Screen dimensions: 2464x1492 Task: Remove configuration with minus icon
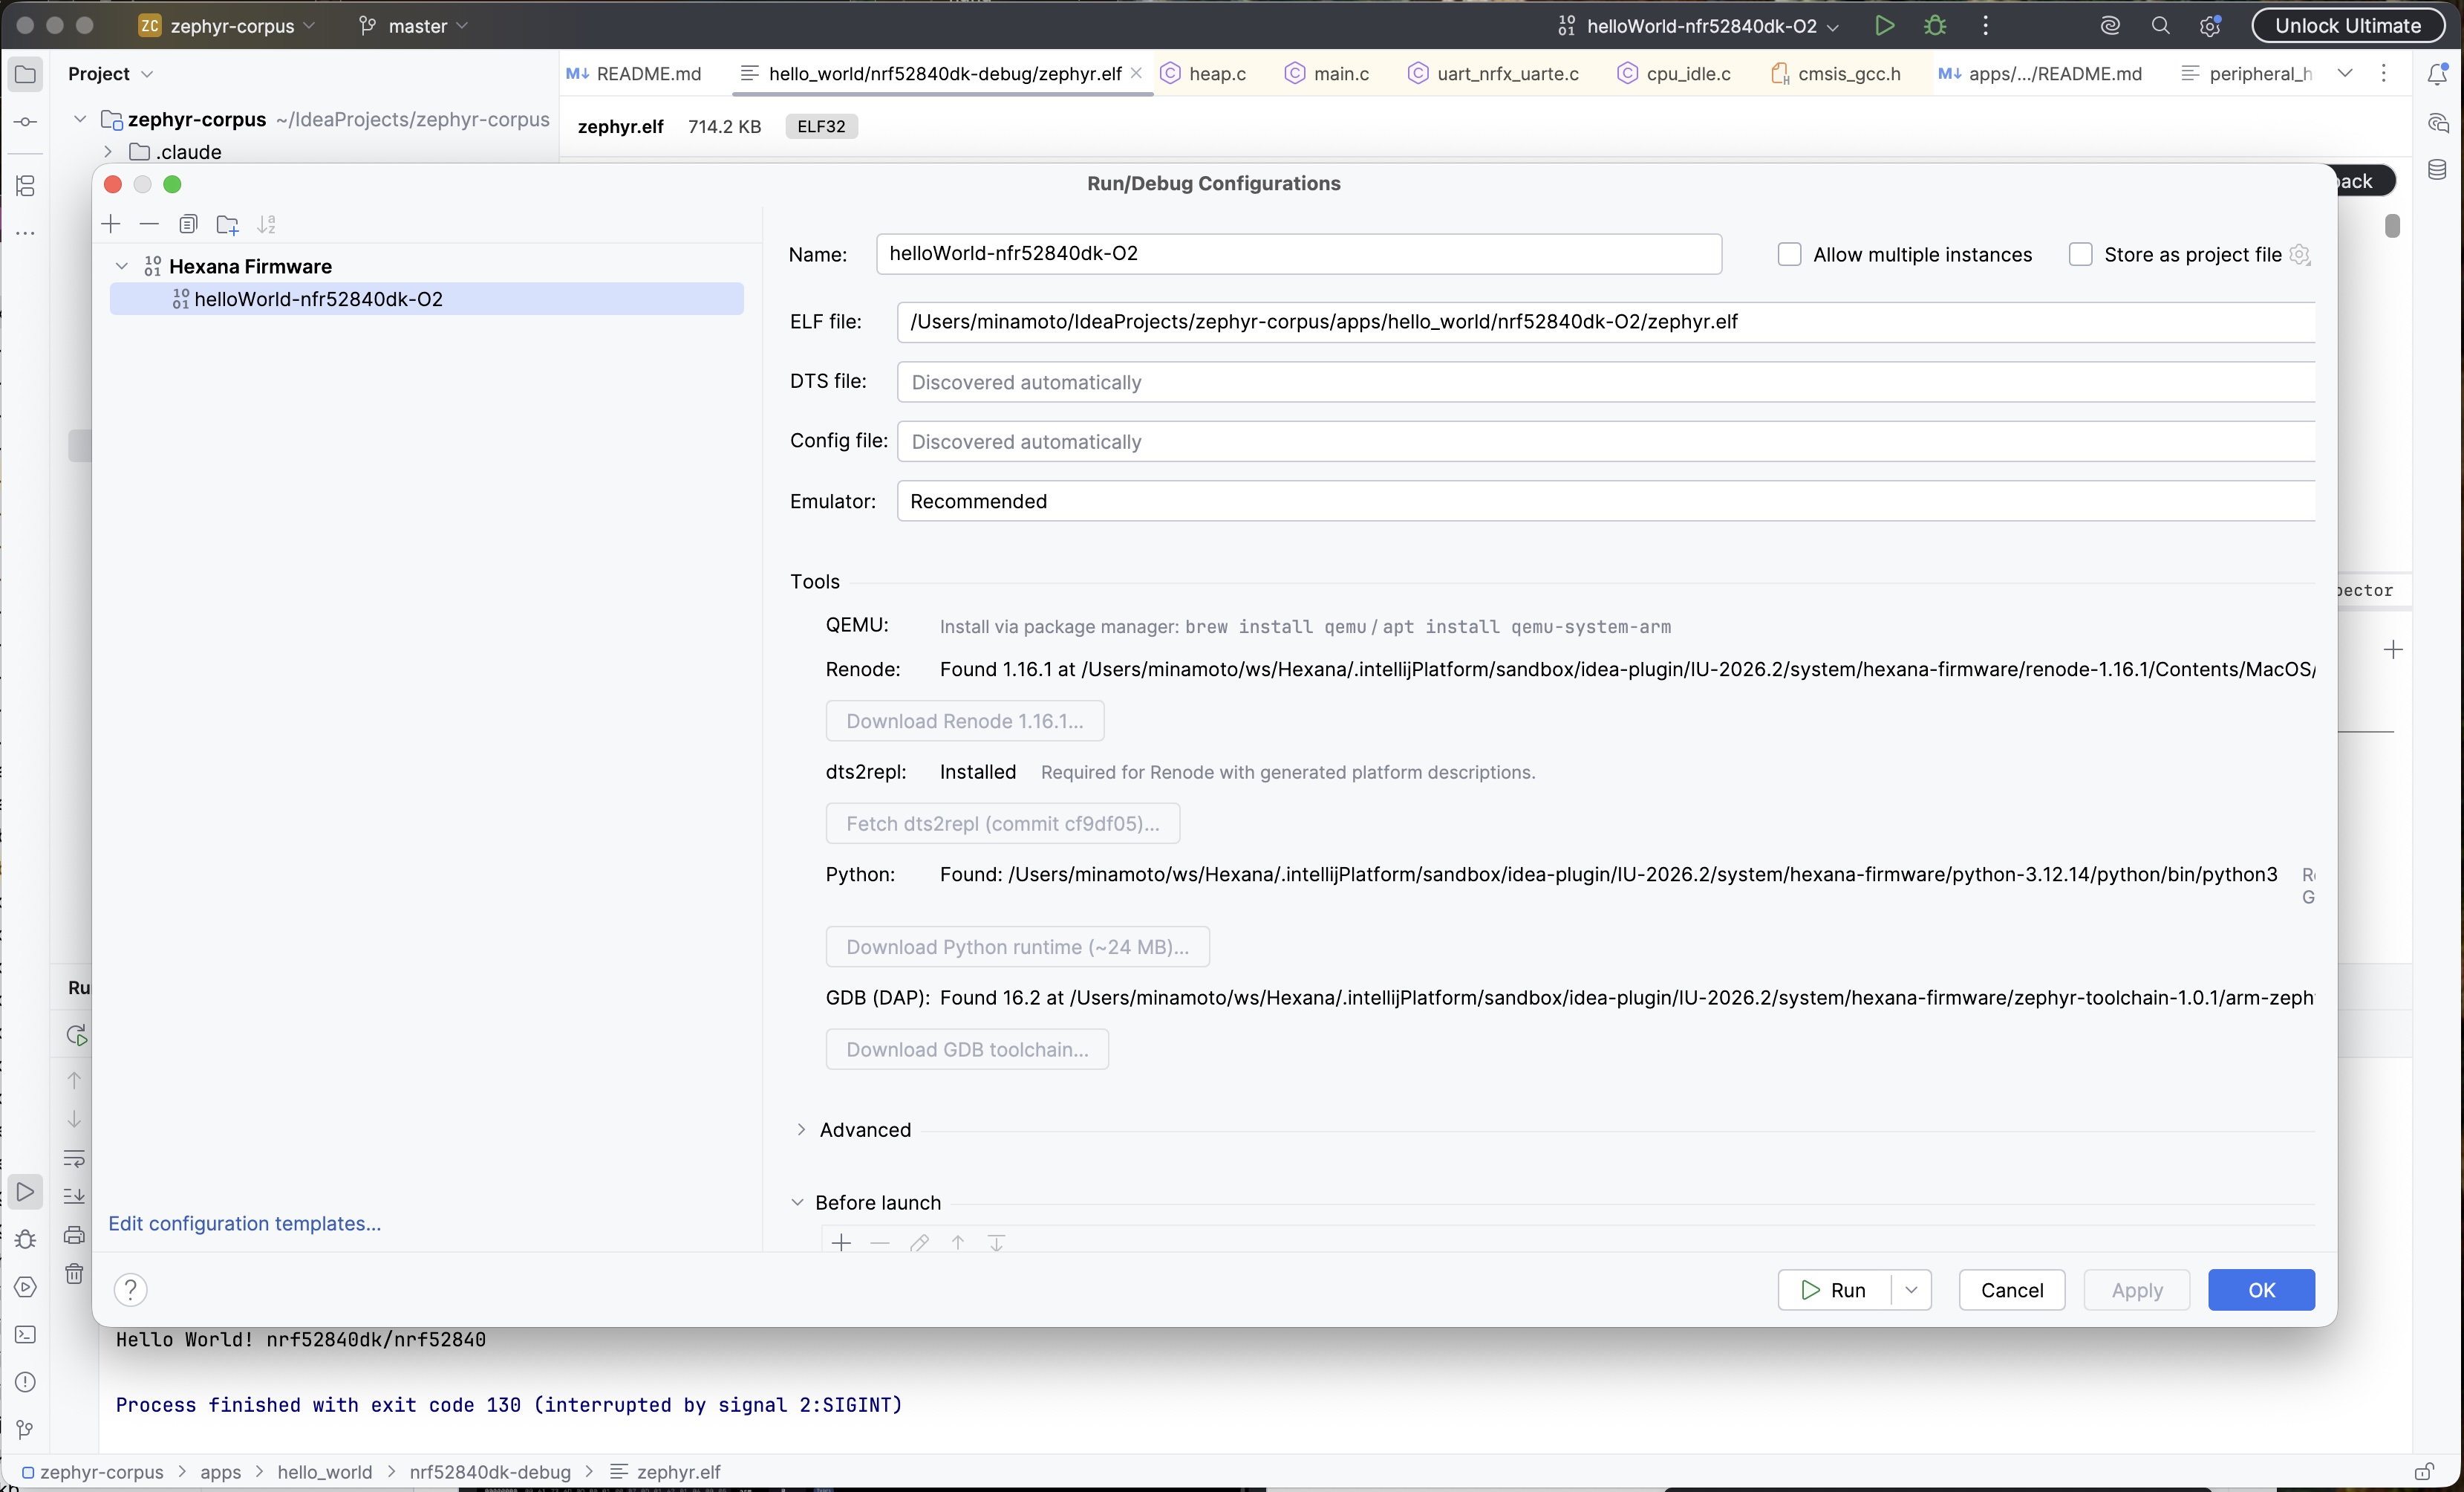(149, 224)
